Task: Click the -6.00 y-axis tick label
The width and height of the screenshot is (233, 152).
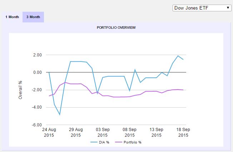Action: [x=37, y=125]
